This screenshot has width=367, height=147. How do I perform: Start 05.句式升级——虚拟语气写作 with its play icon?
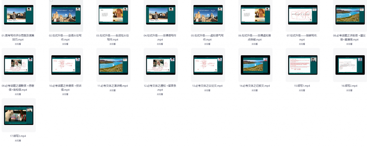(x=207, y=15)
